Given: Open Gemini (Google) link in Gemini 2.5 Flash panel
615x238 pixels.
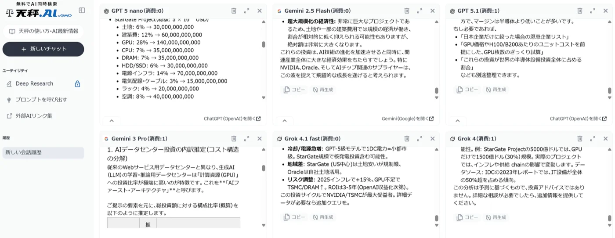Looking at the screenshot, I should click(408, 119).
